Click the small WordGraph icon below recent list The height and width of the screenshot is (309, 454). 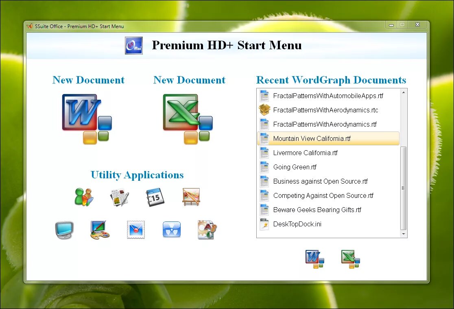[x=315, y=259]
